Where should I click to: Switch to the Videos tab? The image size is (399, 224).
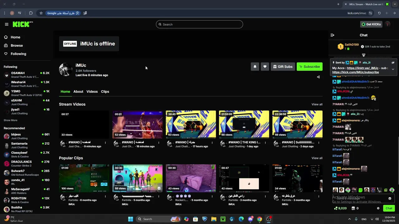pos(92,91)
